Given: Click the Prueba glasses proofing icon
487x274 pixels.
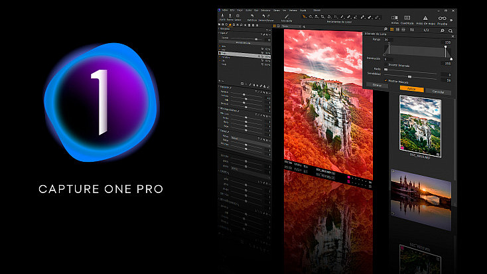Looking at the screenshot, I should (442, 19).
